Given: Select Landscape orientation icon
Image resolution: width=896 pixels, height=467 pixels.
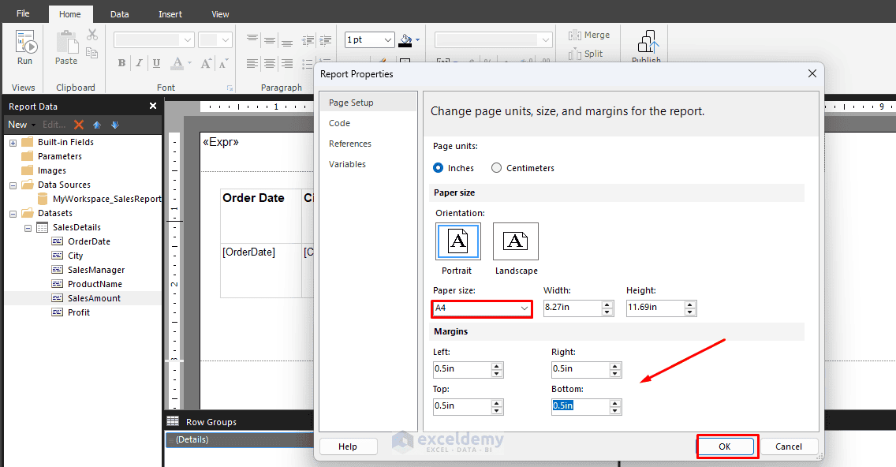Looking at the screenshot, I should 515,241.
